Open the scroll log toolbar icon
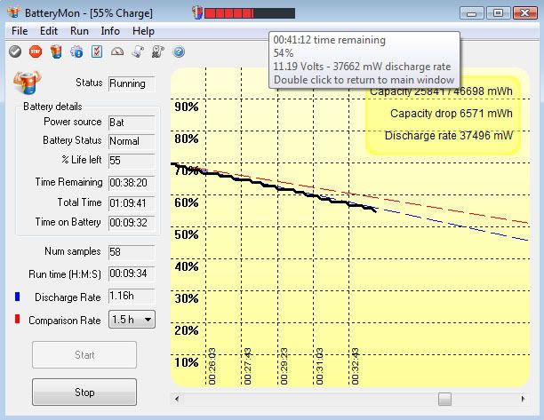The image size is (544, 420). (138, 52)
